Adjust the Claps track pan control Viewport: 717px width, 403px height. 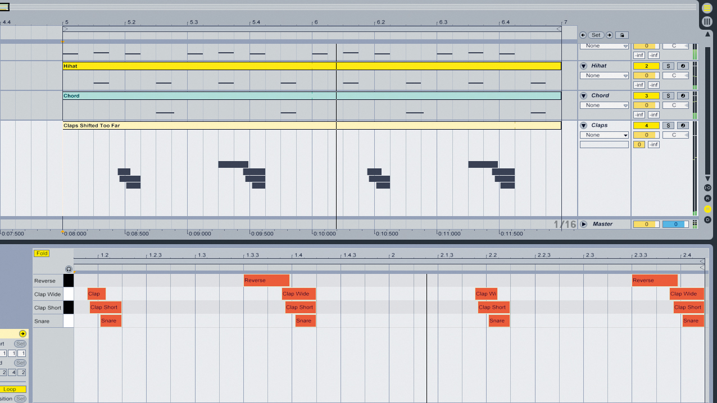click(x=675, y=135)
